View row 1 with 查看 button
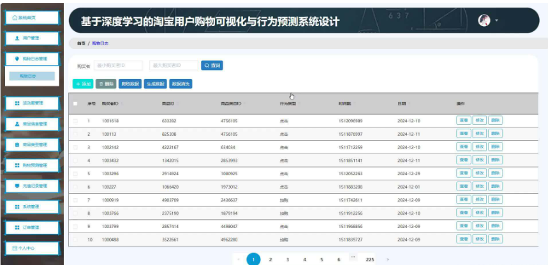 [x=463, y=121]
